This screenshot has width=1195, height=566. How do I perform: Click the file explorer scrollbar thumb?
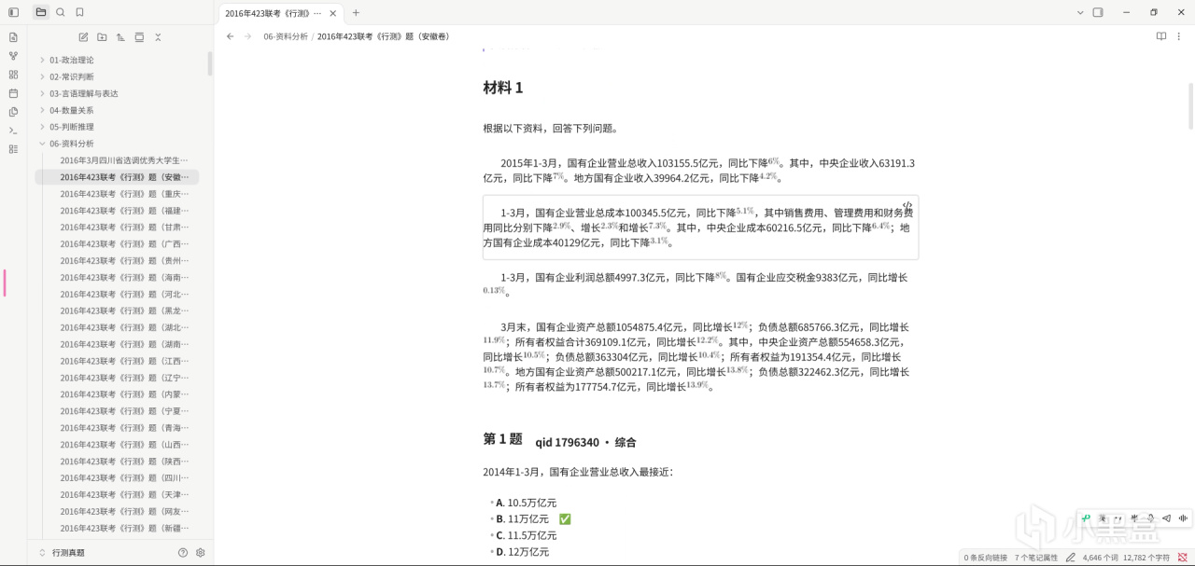point(210,63)
